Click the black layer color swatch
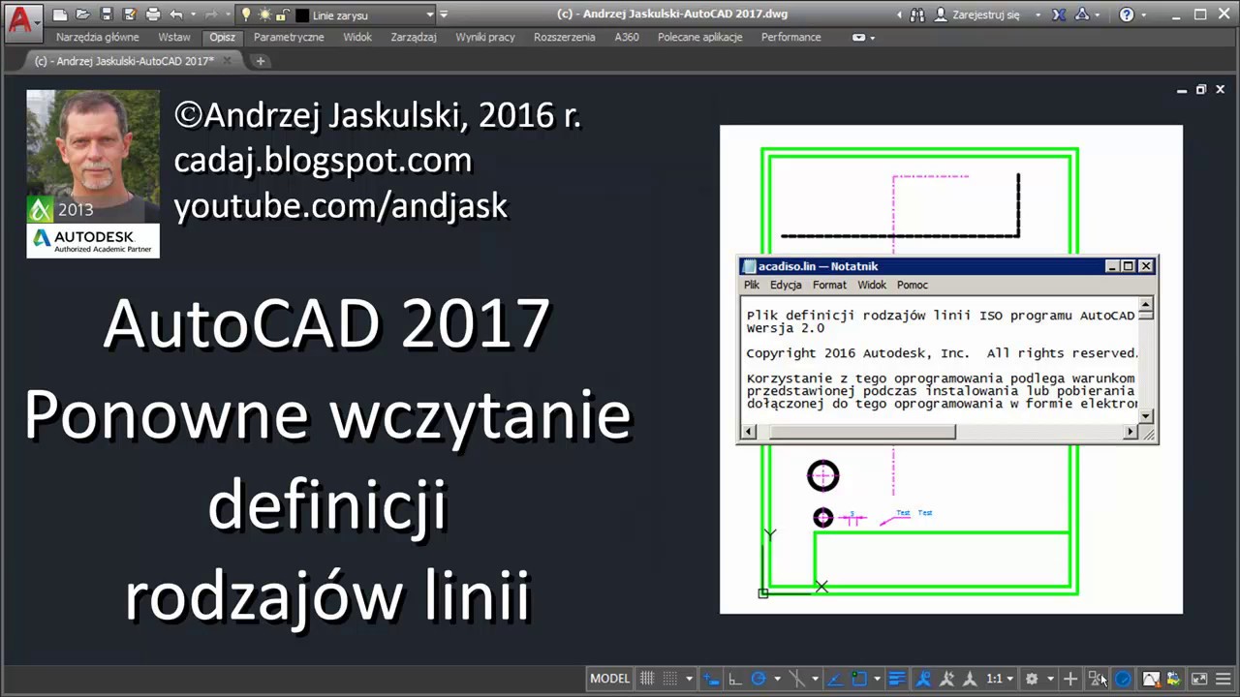Screen dimensions: 1240x697 pyautogui.click(x=301, y=15)
